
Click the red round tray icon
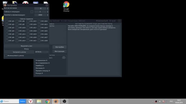pyautogui.click(x=156, y=101)
